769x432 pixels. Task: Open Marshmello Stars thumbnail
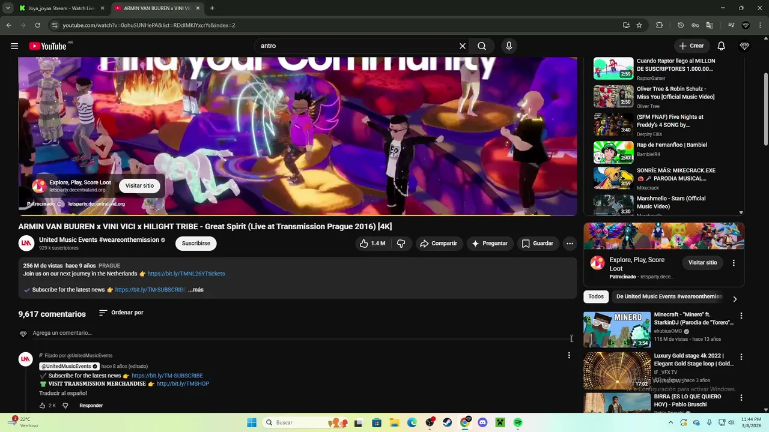click(x=613, y=205)
